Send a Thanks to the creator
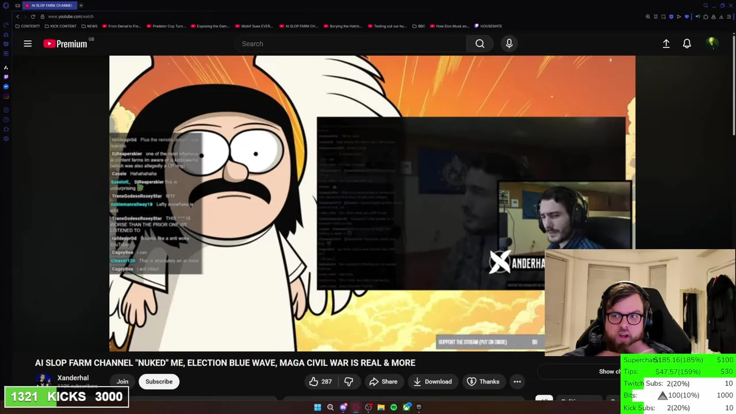Image resolution: width=736 pixels, height=414 pixels. 483,382
